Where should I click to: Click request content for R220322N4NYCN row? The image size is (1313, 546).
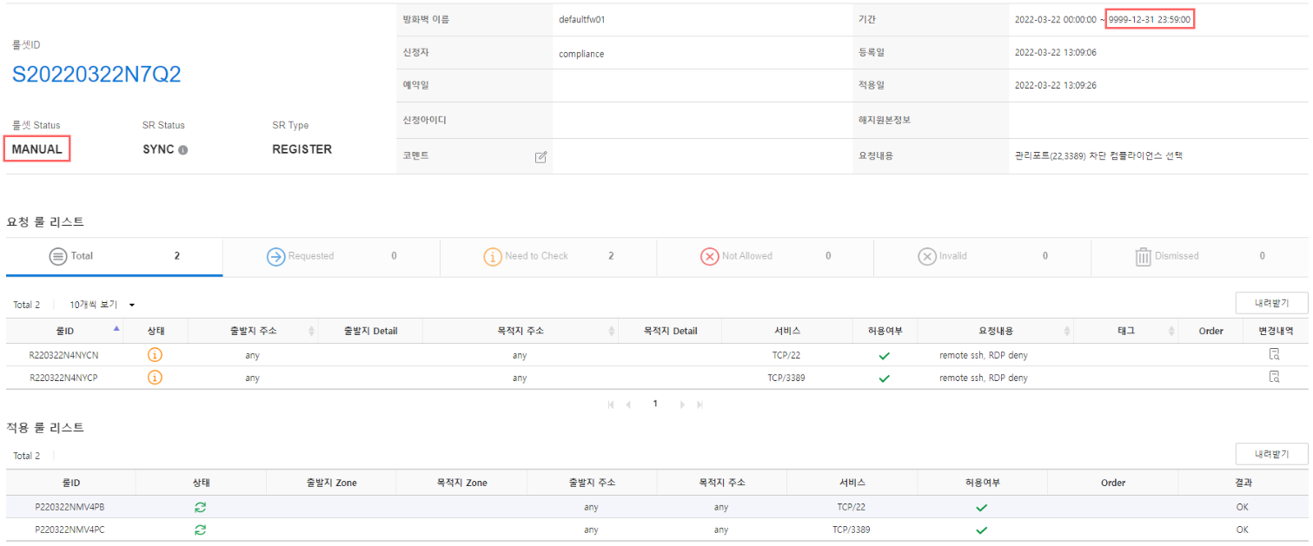click(984, 355)
